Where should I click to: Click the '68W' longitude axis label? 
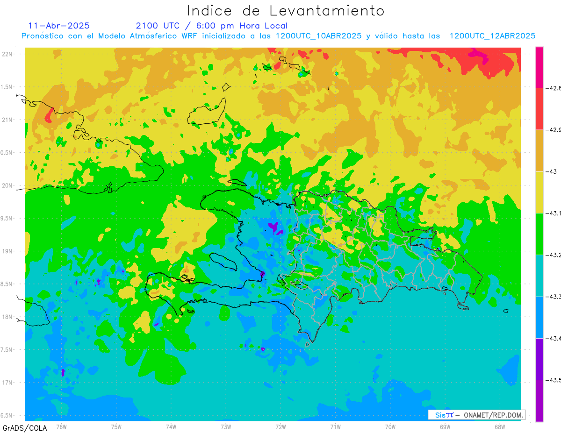(500, 426)
